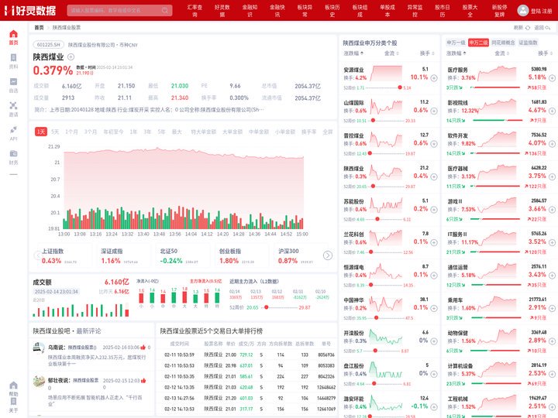Click the plus icon beside 安源煤业

click(x=434, y=78)
